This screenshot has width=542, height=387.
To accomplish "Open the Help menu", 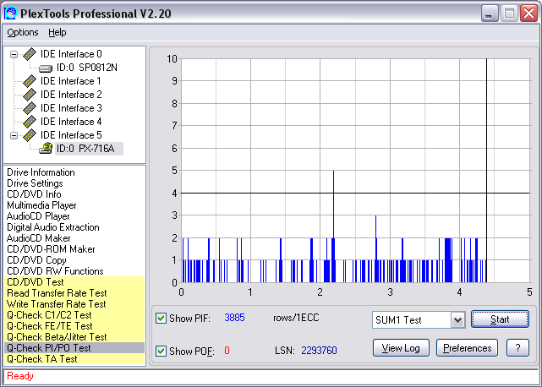I will [x=57, y=32].
